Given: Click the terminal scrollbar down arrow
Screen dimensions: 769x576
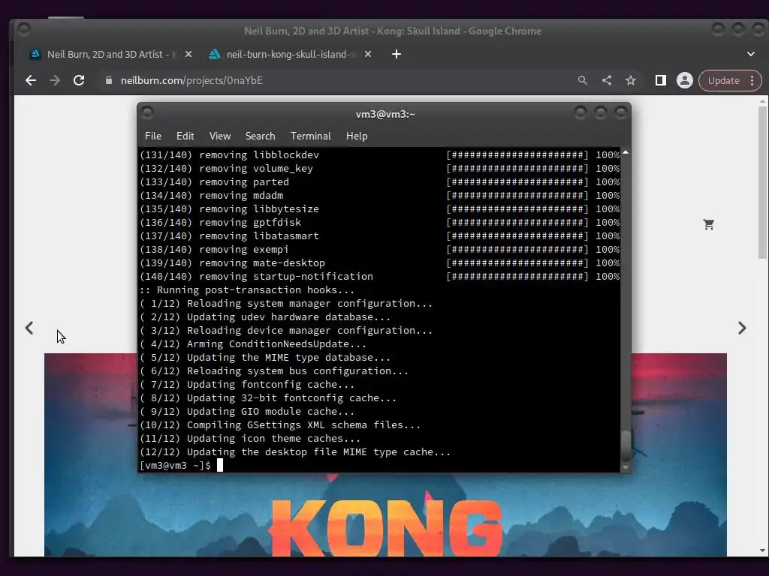Looking at the screenshot, I should pos(626,468).
